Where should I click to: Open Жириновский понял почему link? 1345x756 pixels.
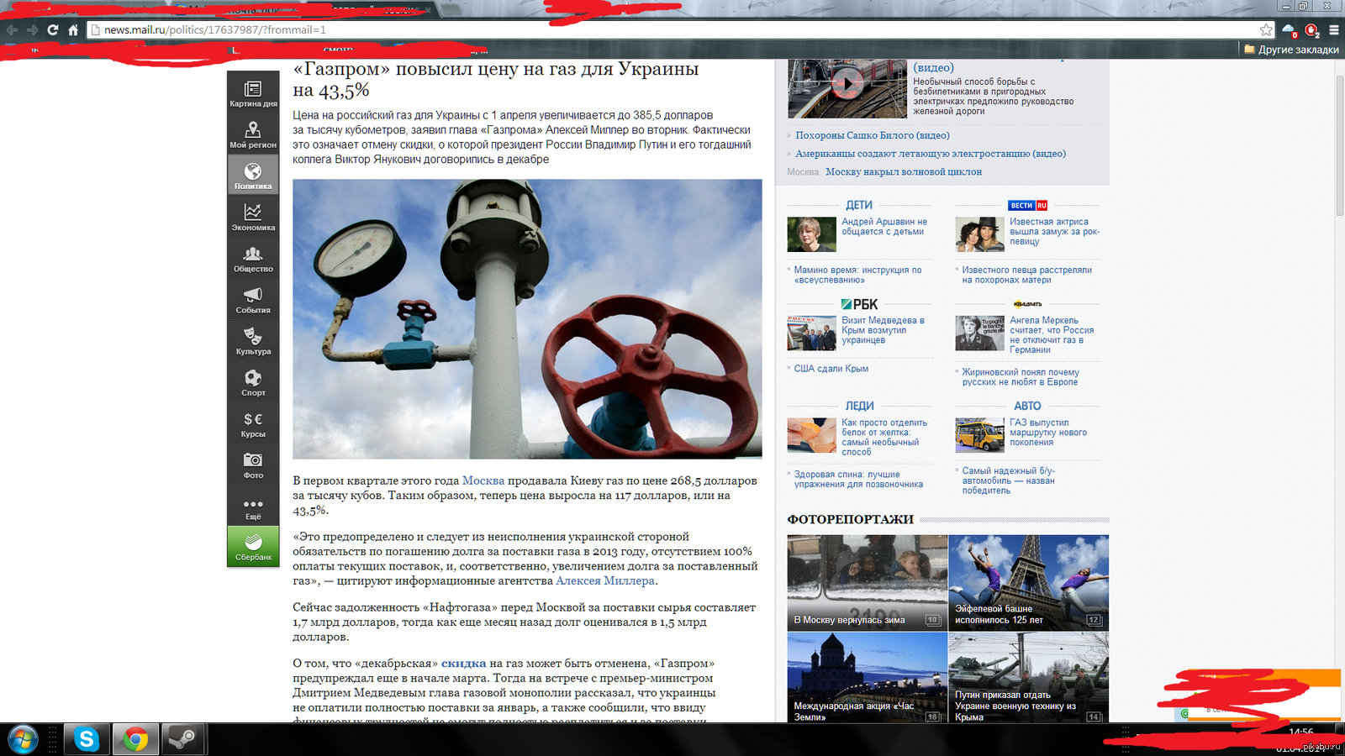[1021, 377]
